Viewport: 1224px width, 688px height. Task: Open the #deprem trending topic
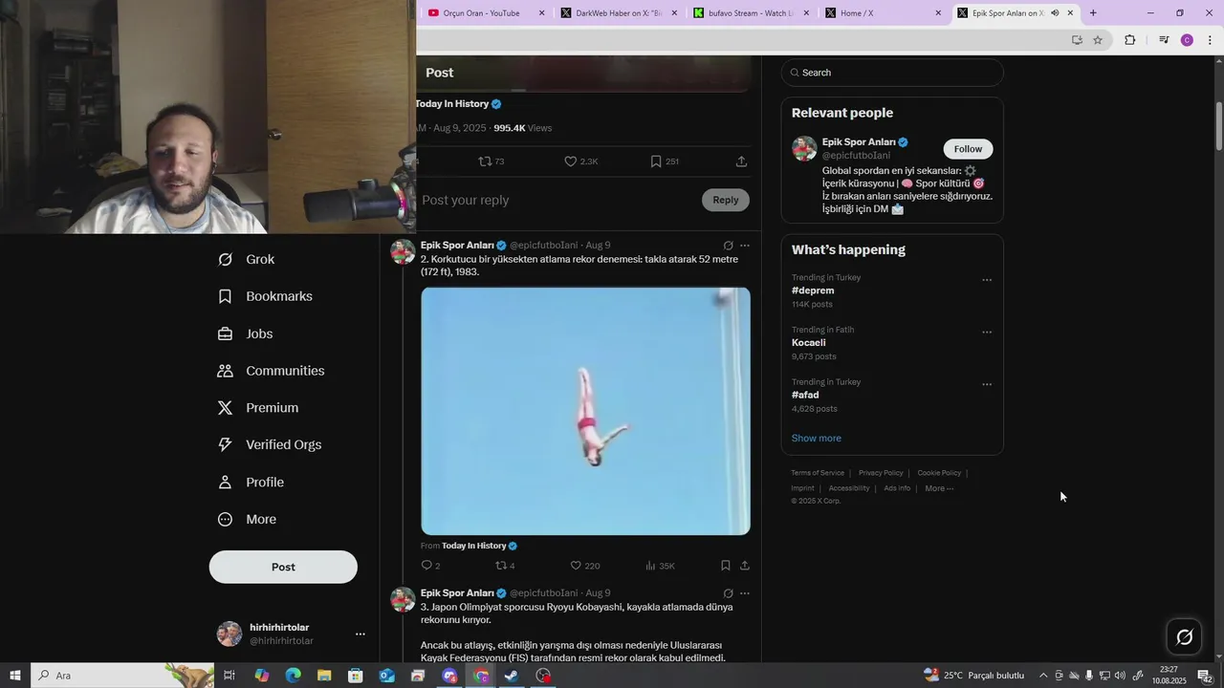813,290
